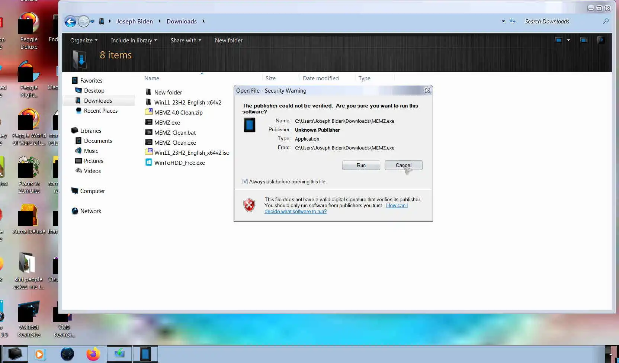This screenshot has width=619, height=363.
Task: Select Computer in navigation pane
Action: (92, 191)
